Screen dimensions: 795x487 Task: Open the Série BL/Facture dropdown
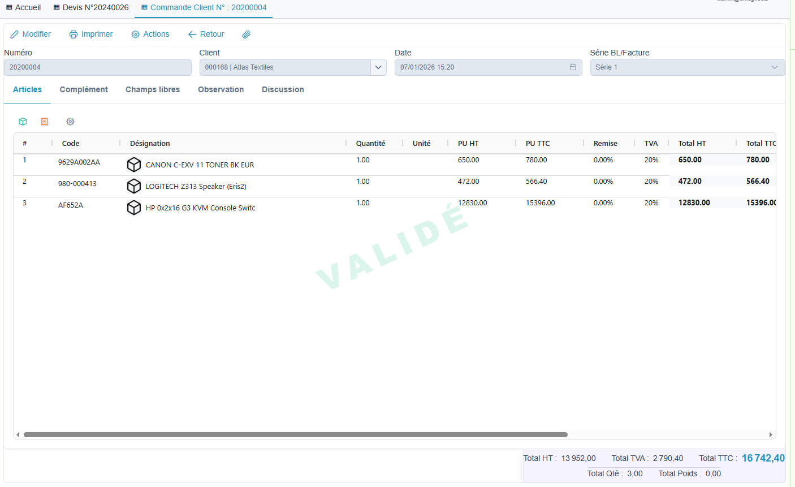[x=775, y=67]
